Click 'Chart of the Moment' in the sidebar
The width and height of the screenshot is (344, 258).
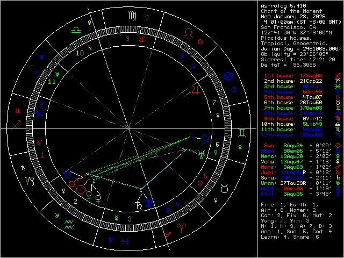point(291,11)
